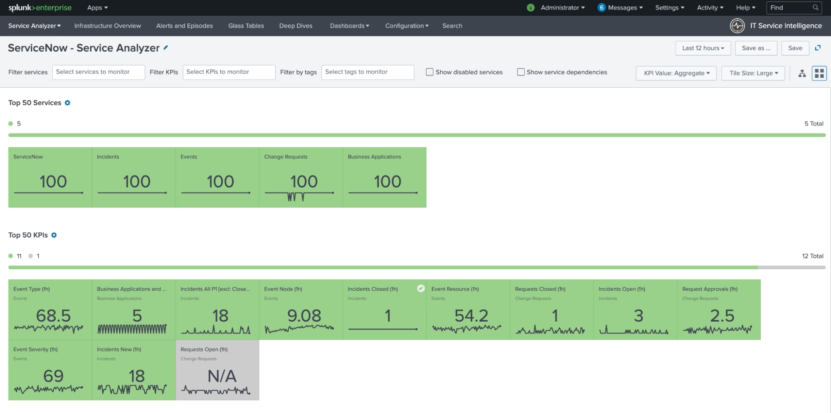Click the IT Service Intelligence logo icon

tap(737, 26)
